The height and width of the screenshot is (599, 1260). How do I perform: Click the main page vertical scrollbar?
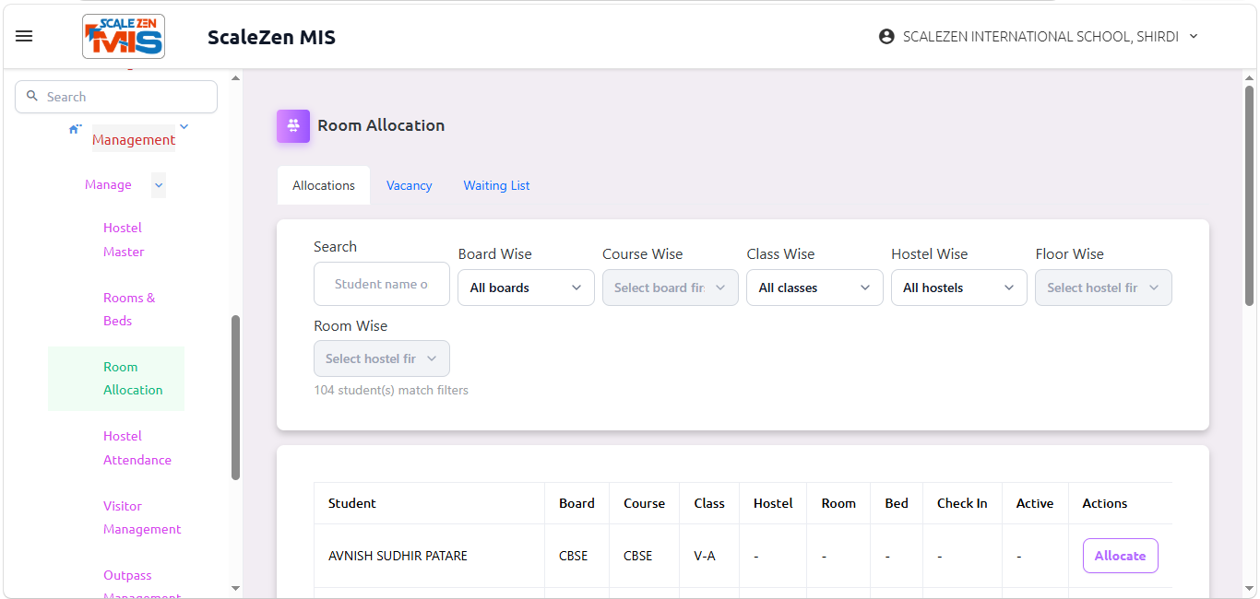pos(1249,195)
